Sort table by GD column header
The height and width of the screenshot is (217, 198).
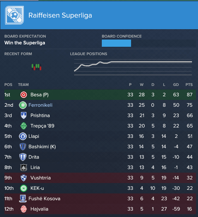[x=176, y=85]
